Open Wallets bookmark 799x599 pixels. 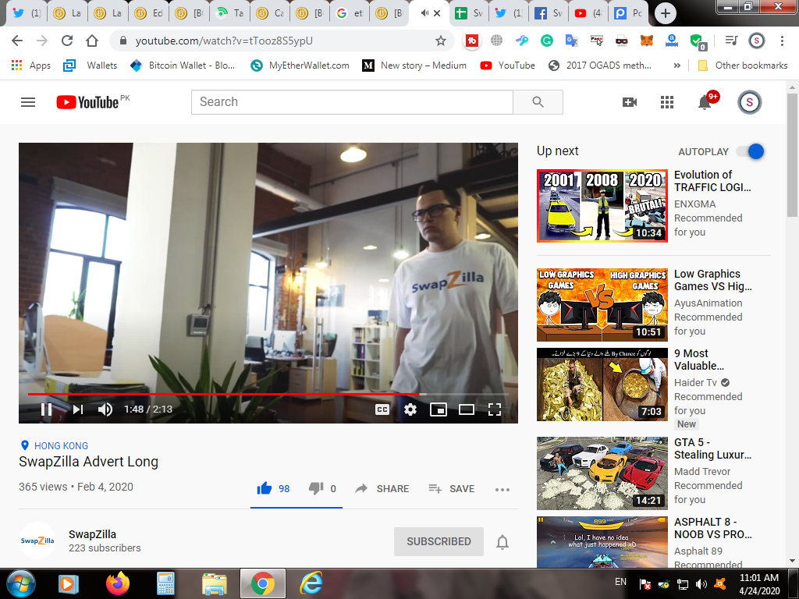point(91,66)
